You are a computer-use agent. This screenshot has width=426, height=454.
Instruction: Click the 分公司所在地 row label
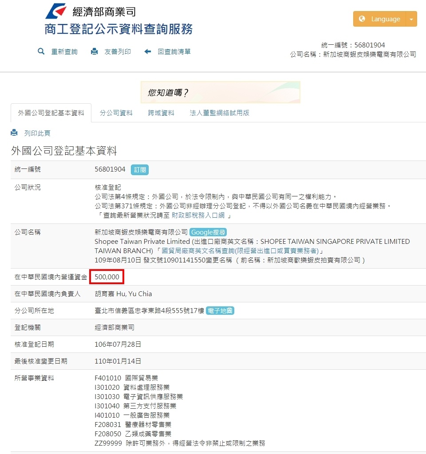34,311
